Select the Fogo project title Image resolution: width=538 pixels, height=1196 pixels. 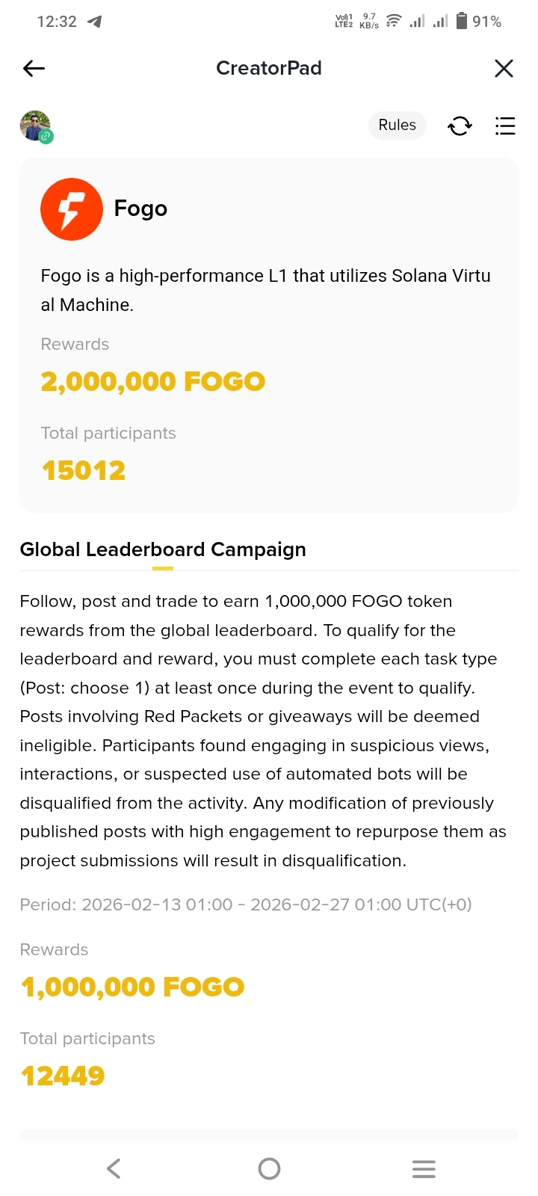pos(140,209)
